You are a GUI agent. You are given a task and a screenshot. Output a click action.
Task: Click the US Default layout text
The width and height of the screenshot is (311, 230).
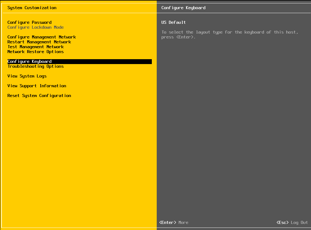[174, 22]
